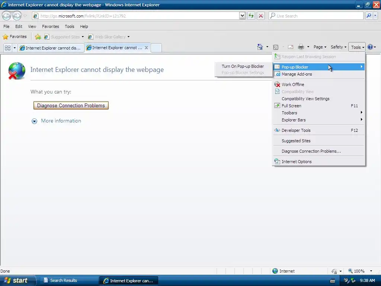Select Turn On Pop-up Blocker

pos(243,66)
